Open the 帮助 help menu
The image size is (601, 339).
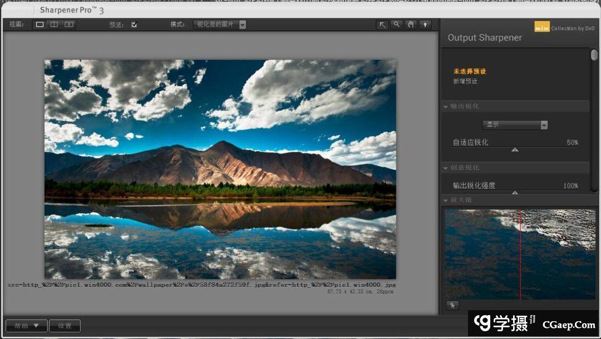click(26, 326)
